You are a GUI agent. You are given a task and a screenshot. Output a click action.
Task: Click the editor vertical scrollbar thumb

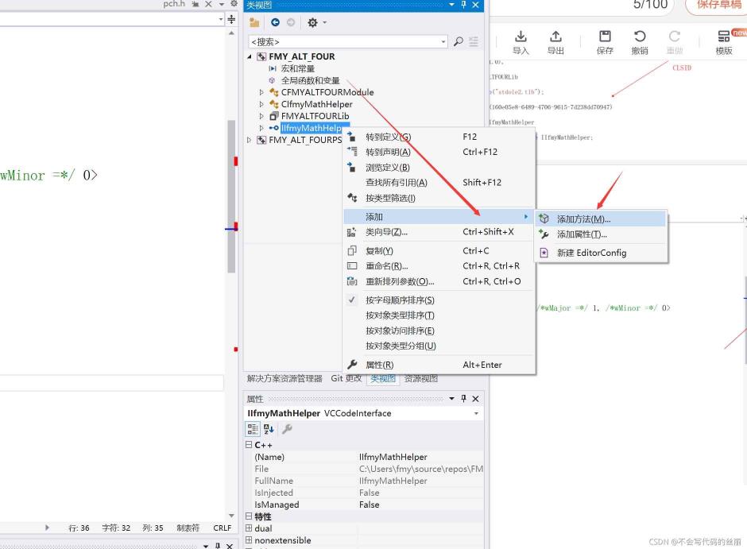[231, 196]
